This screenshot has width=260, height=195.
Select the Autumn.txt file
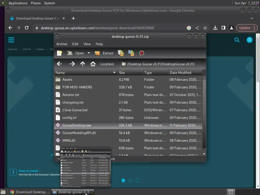128,95
